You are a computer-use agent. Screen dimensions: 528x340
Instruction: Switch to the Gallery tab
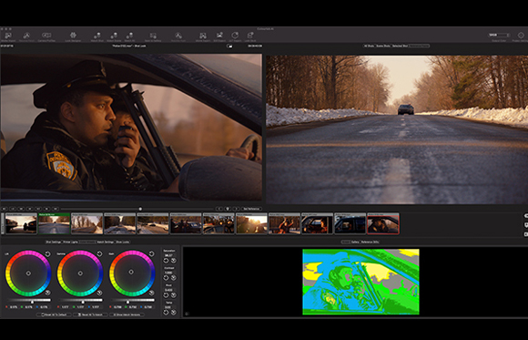[x=355, y=242]
